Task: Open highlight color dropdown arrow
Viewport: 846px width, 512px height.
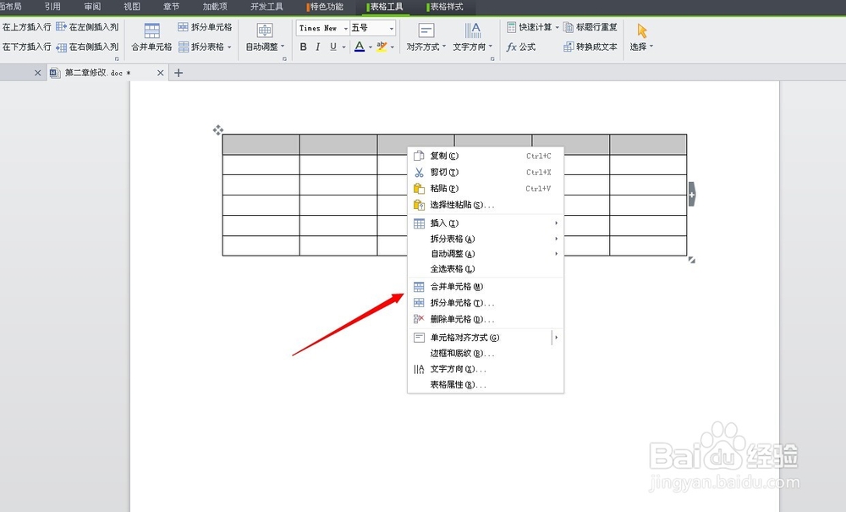Action: pos(393,47)
